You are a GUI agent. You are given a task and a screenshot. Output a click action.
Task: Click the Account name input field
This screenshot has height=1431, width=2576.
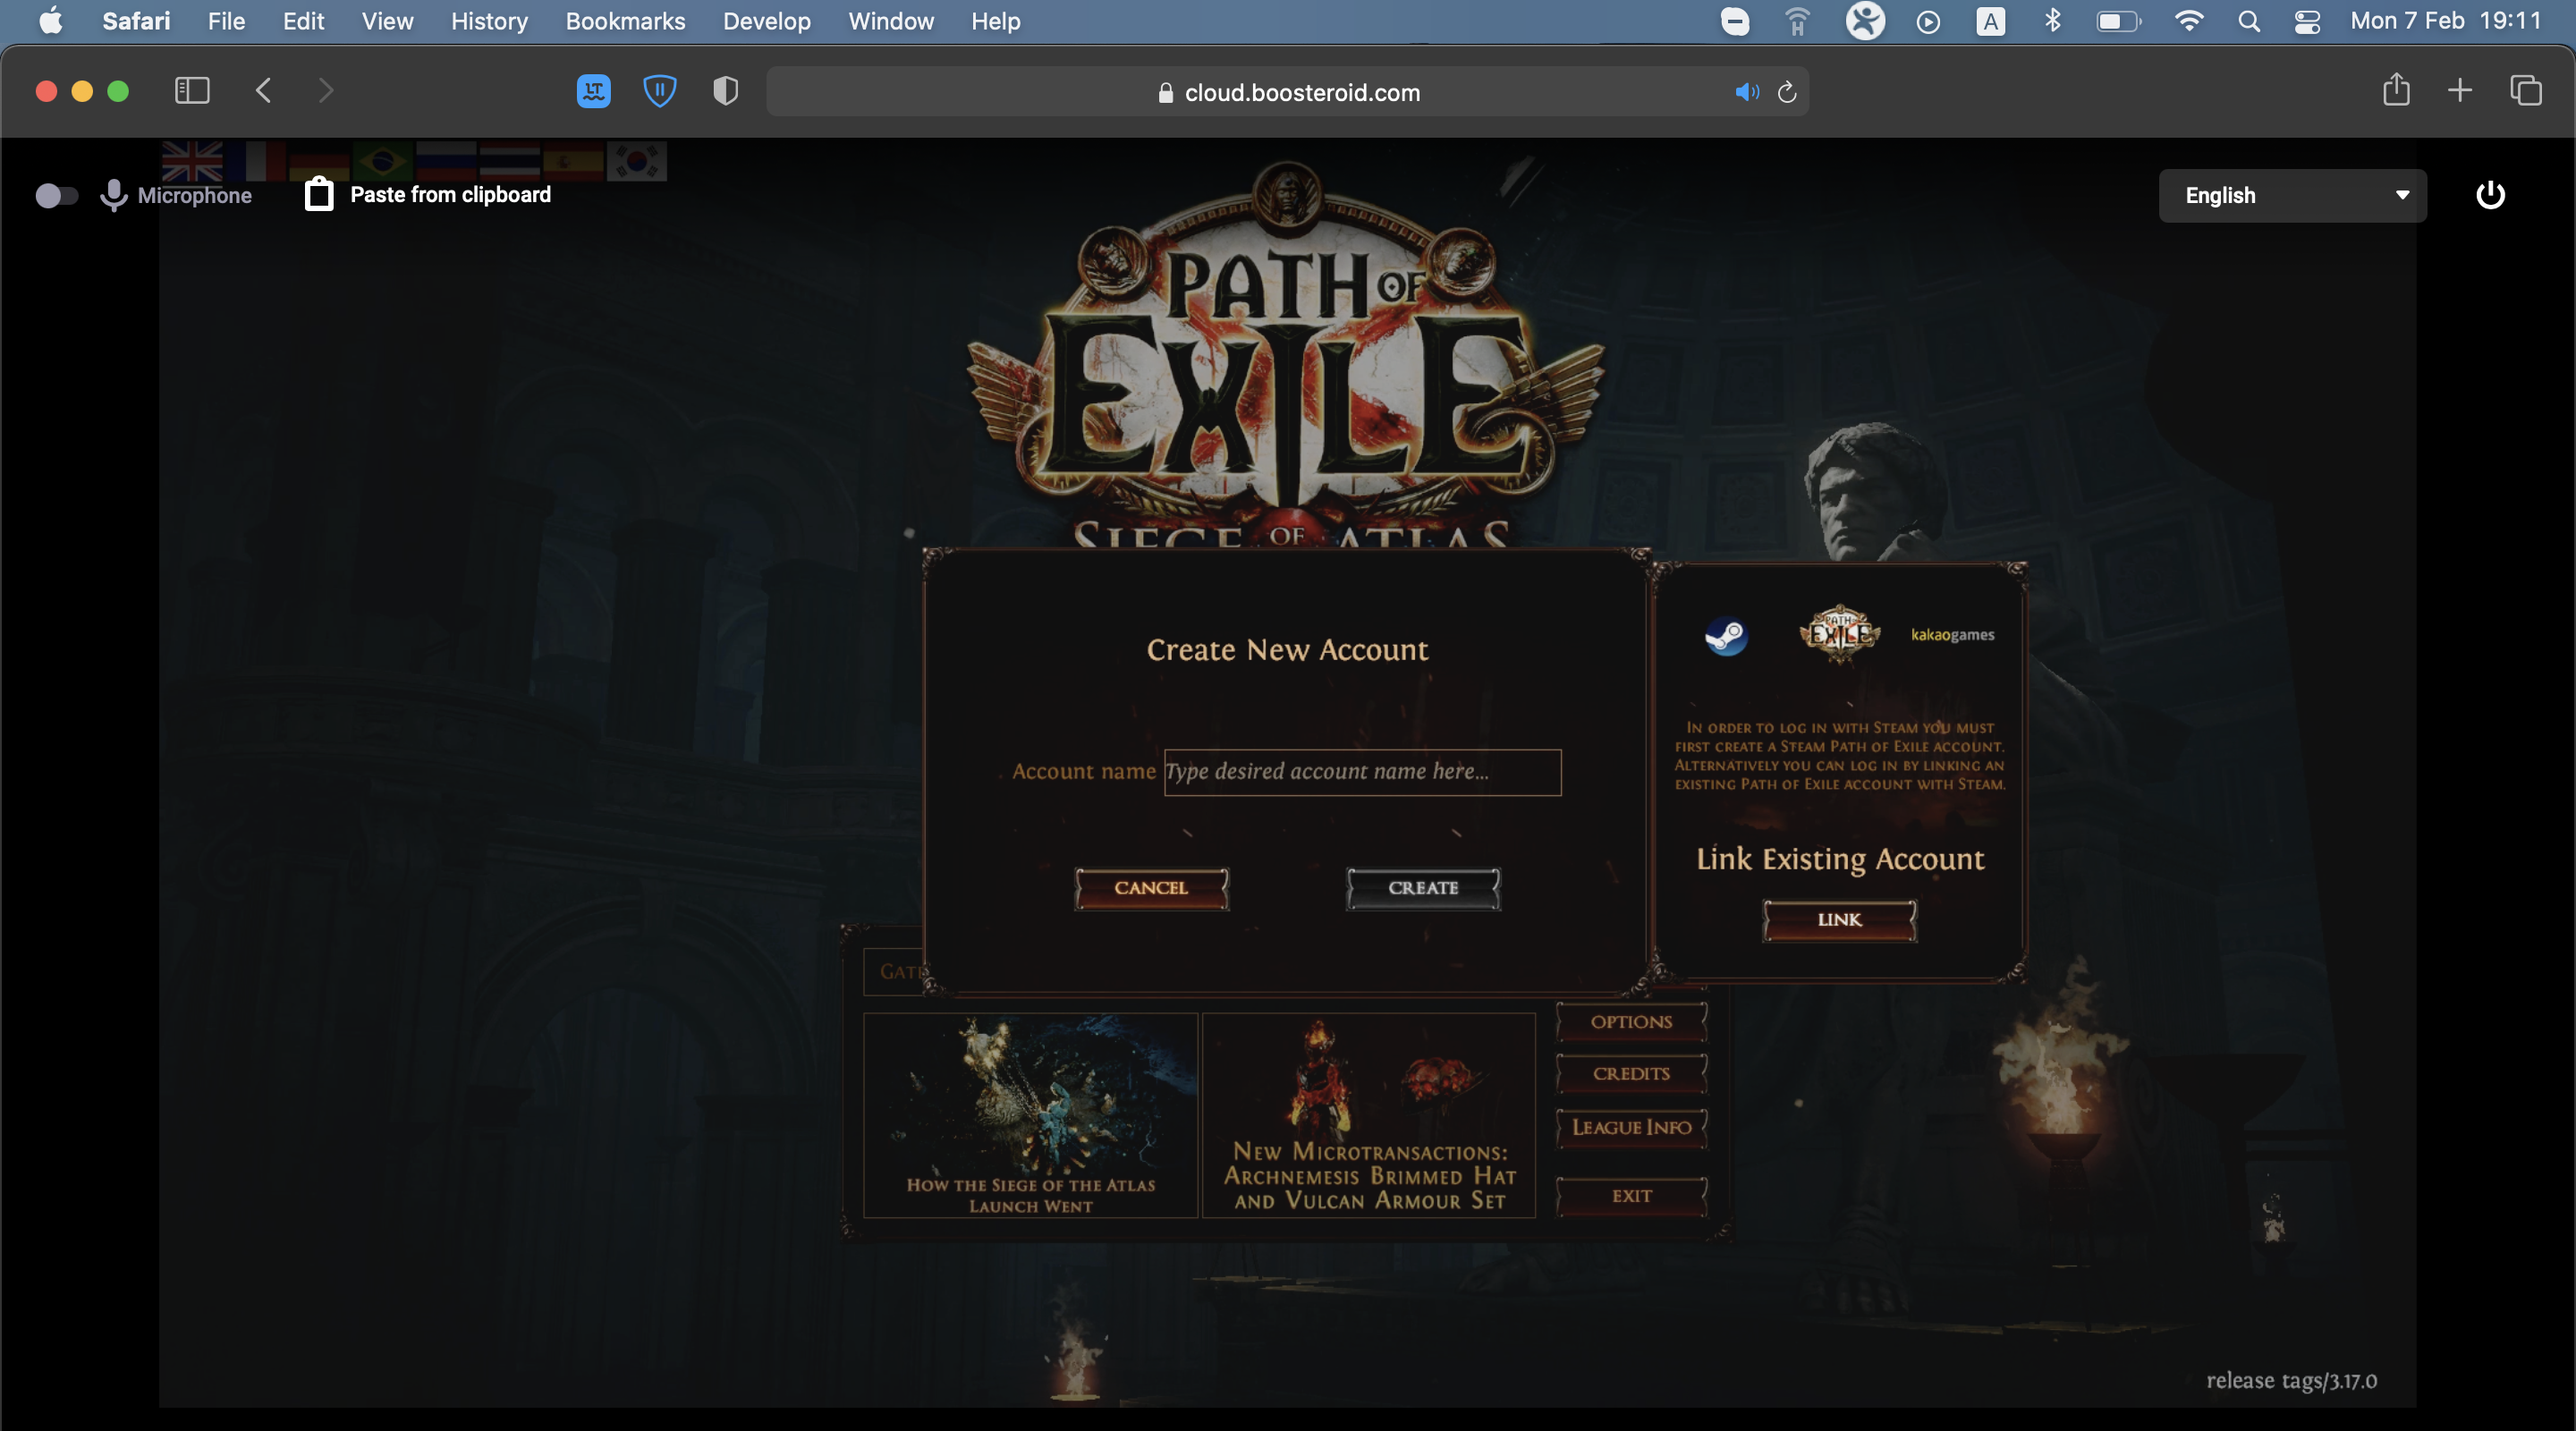pyautogui.click(x=1362, y=772)
